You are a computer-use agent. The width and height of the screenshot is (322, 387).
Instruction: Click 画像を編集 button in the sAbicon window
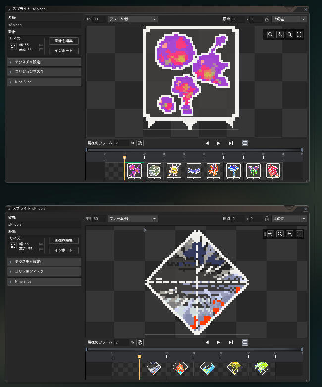64,41
